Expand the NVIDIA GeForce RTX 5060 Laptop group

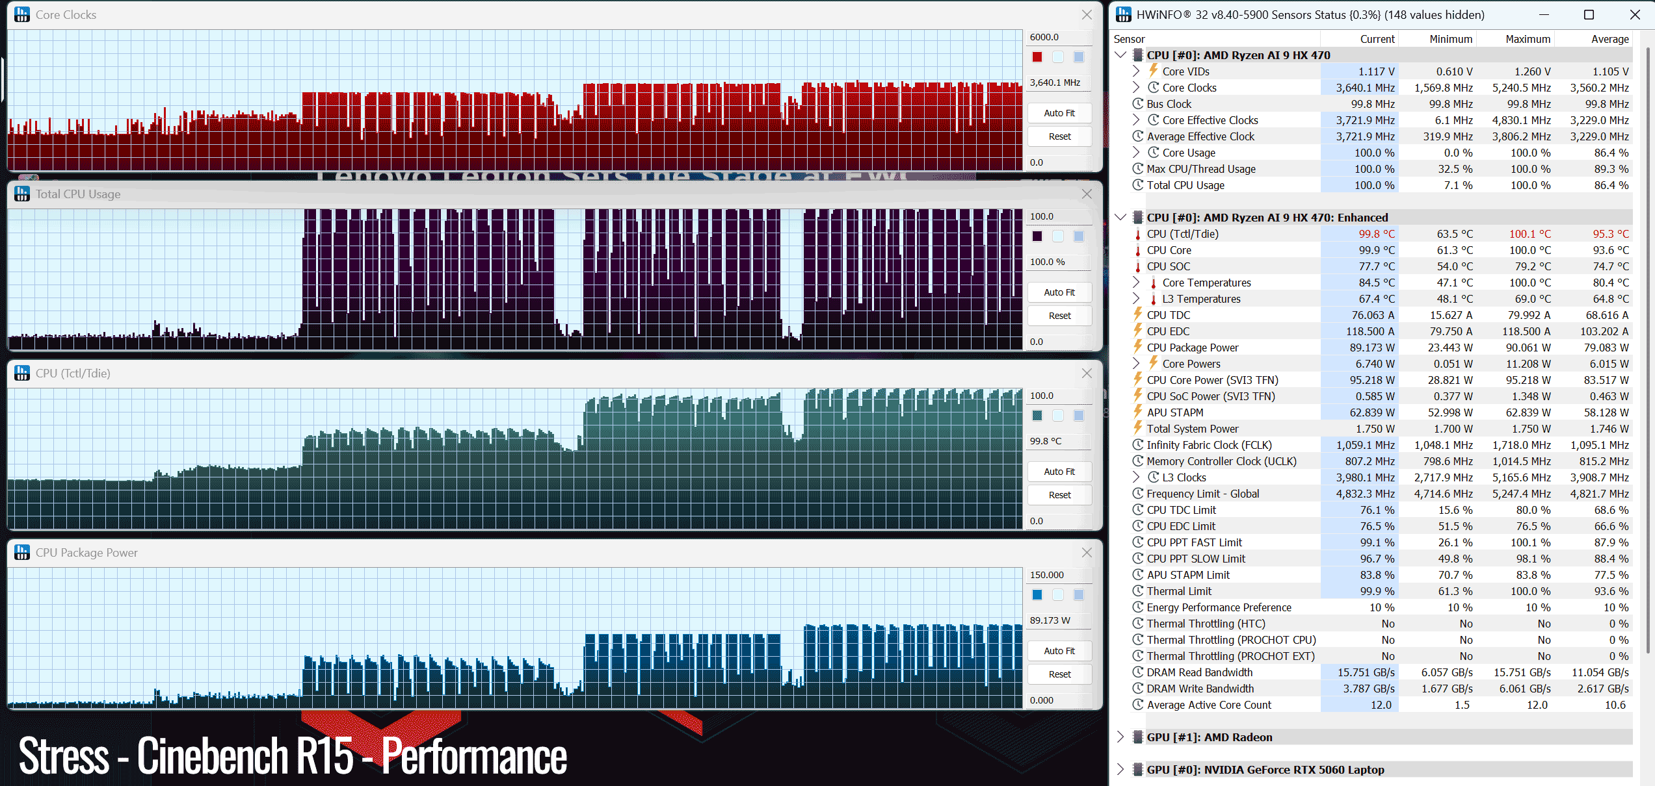(1120, 770)
